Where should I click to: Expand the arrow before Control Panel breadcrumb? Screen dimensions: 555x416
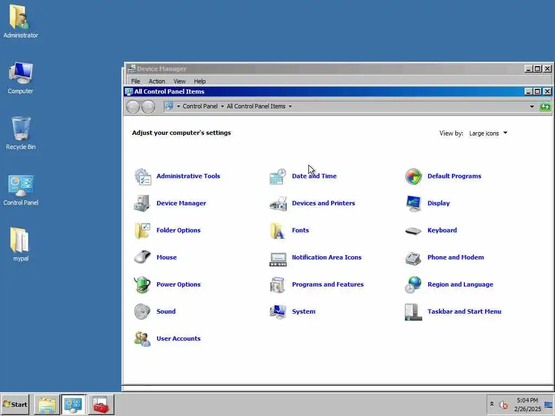click(x=178, y=107)
